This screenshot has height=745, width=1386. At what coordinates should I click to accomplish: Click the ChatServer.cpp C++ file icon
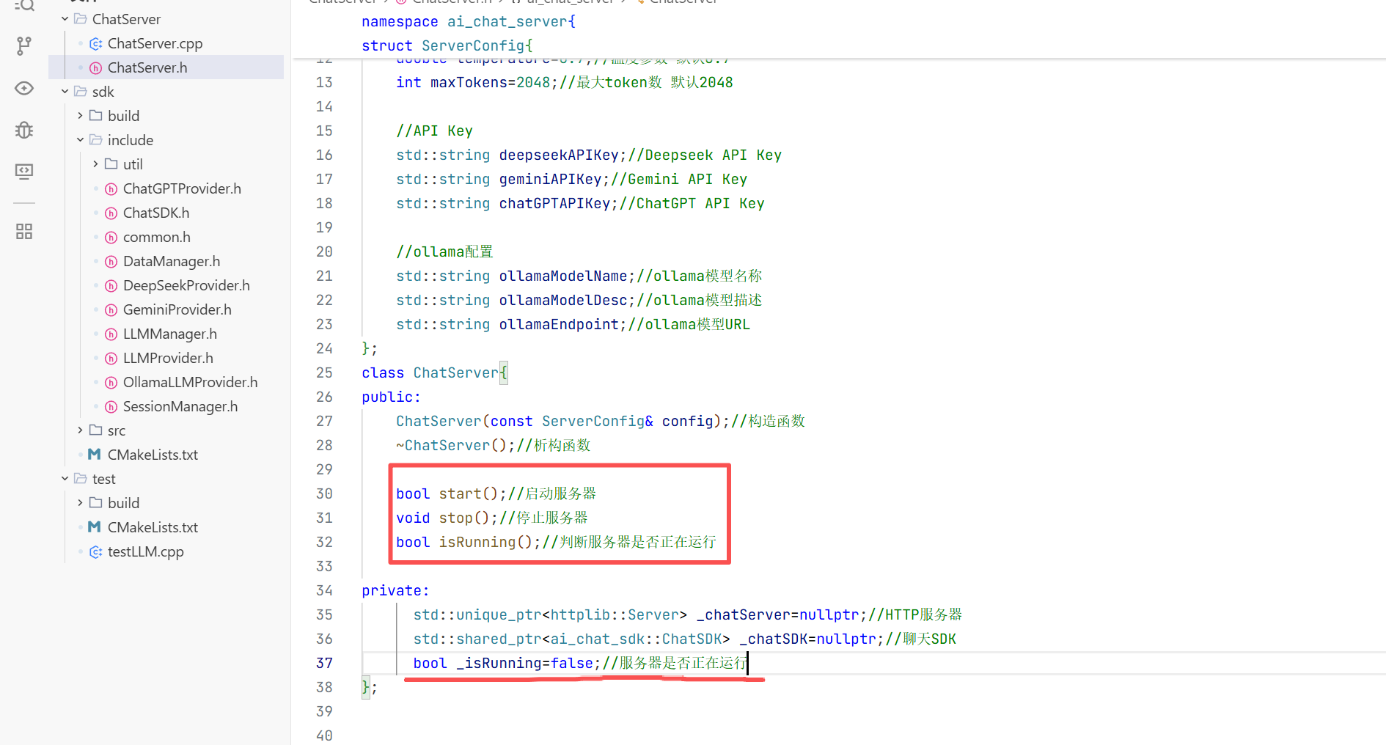(95, 44)
